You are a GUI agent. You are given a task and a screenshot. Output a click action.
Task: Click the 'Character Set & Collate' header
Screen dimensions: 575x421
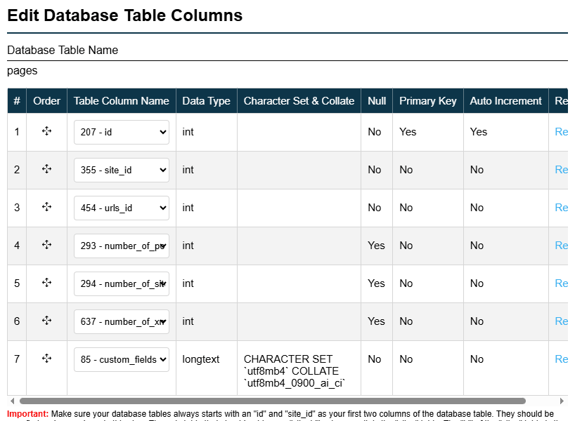(x=299, y=100)
